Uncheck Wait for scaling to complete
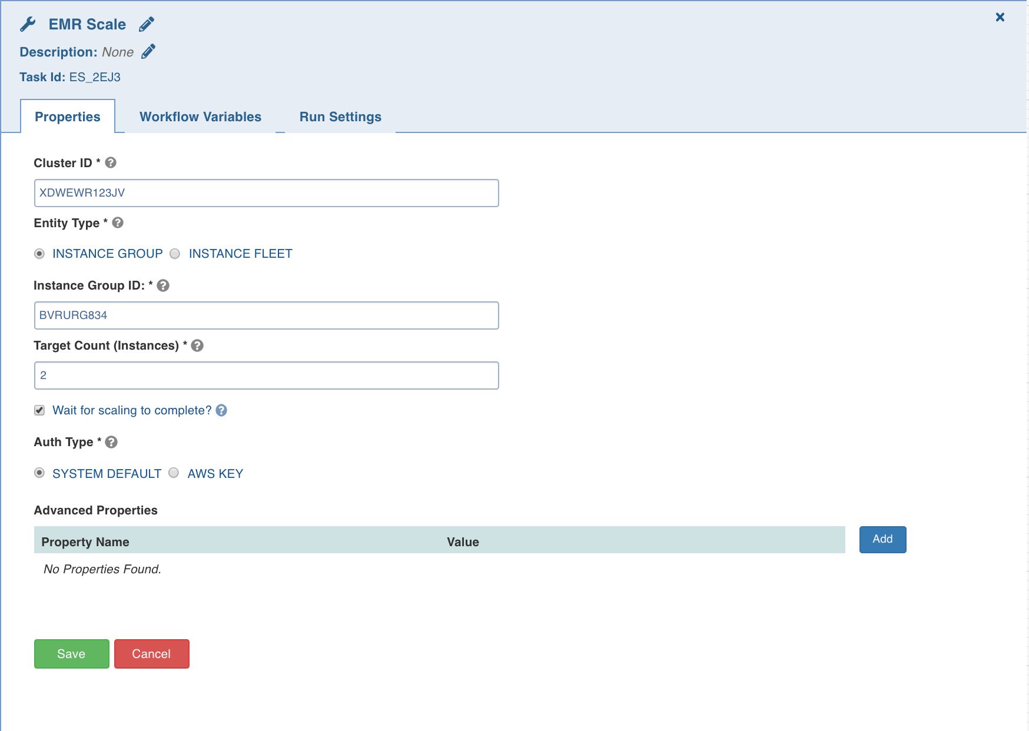This screenshot has width=1029, height=731. [x=39, y=410]
